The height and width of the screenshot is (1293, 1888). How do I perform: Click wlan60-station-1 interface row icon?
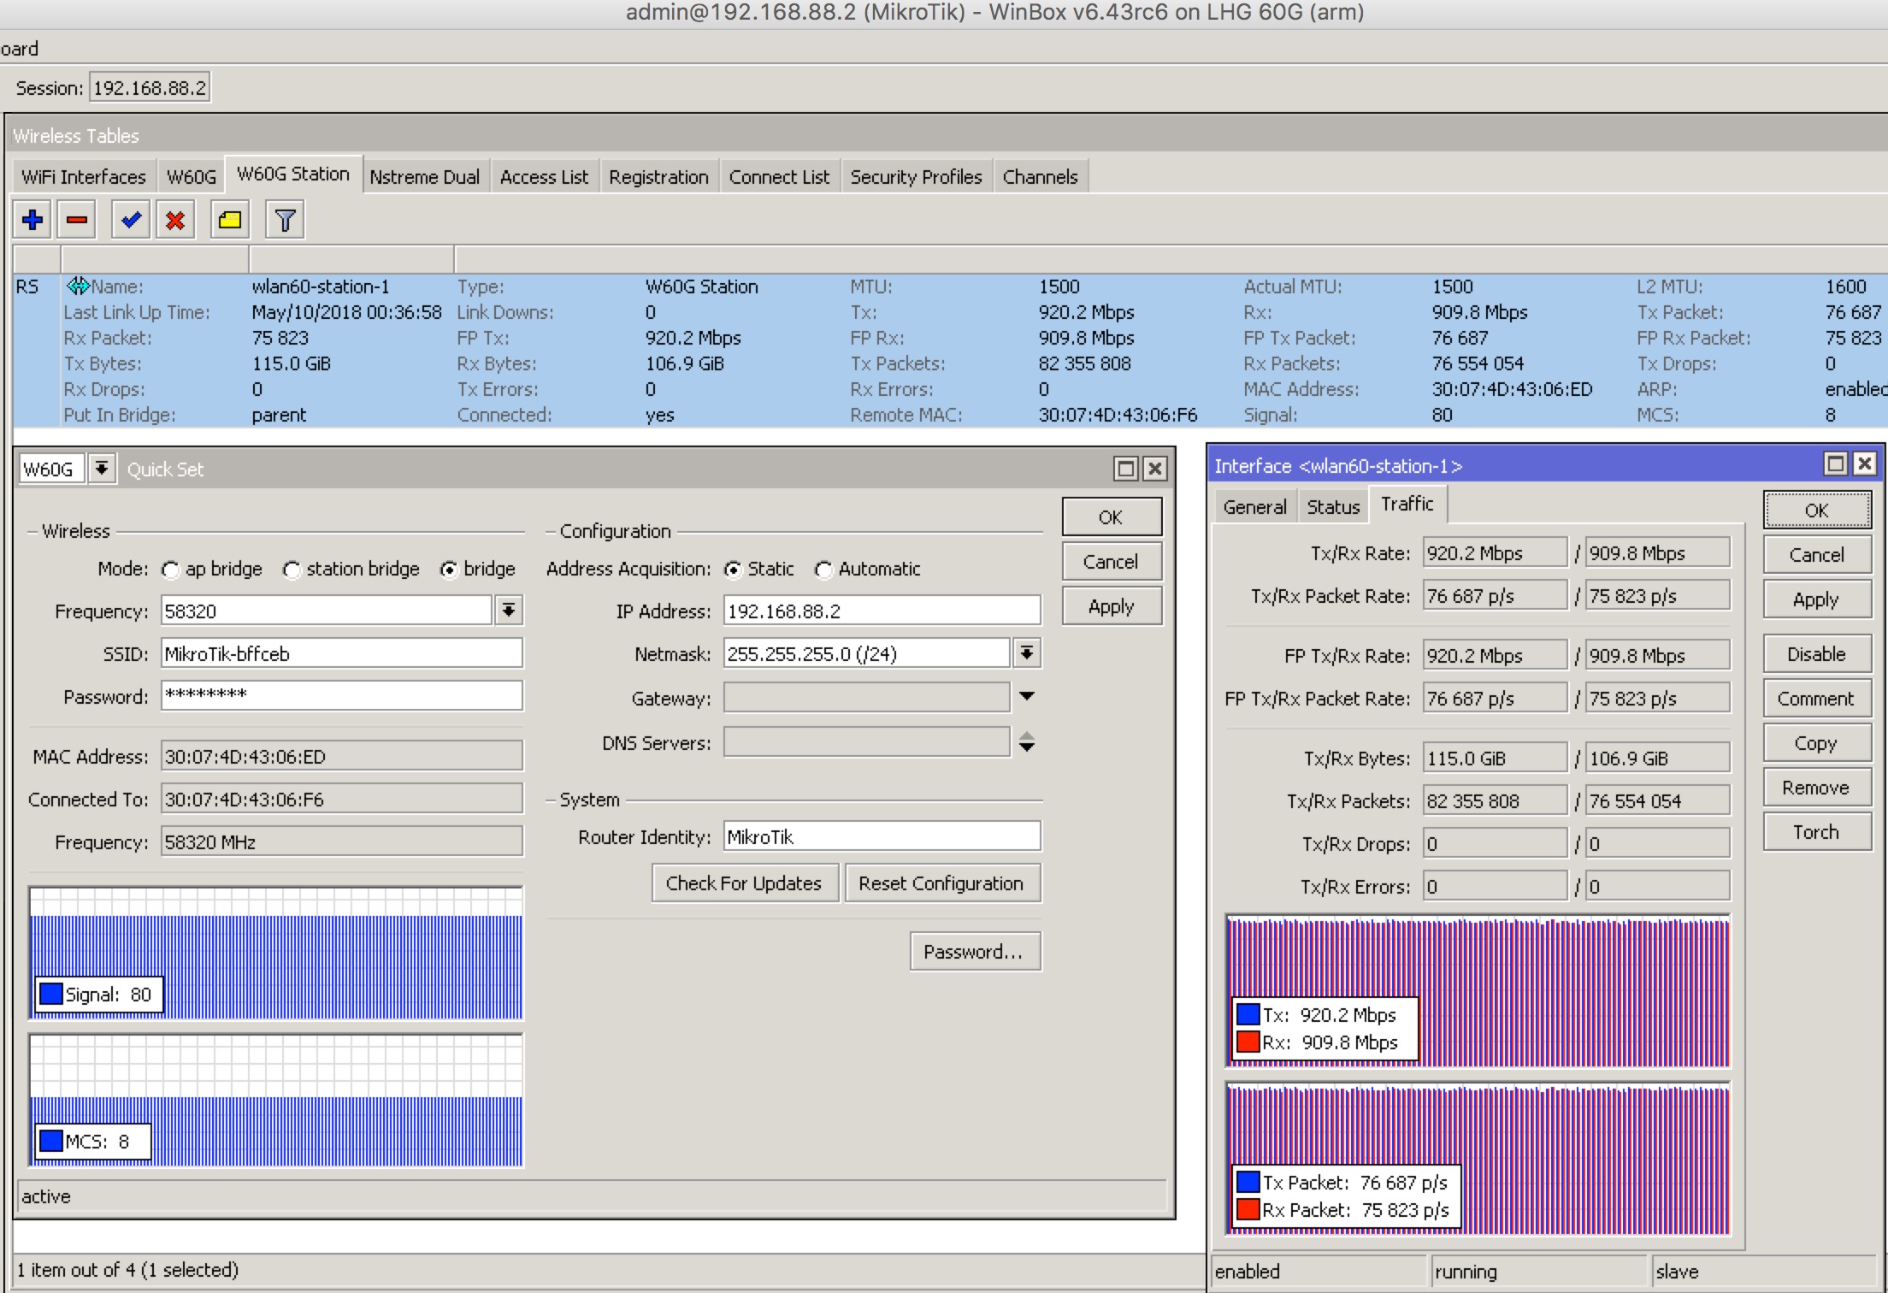[x=78, y=286]
